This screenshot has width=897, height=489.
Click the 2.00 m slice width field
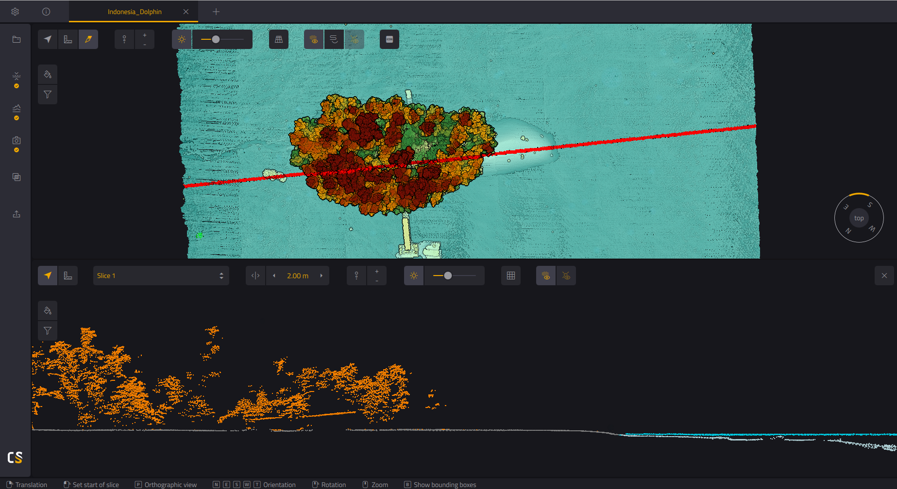[298, 276]
